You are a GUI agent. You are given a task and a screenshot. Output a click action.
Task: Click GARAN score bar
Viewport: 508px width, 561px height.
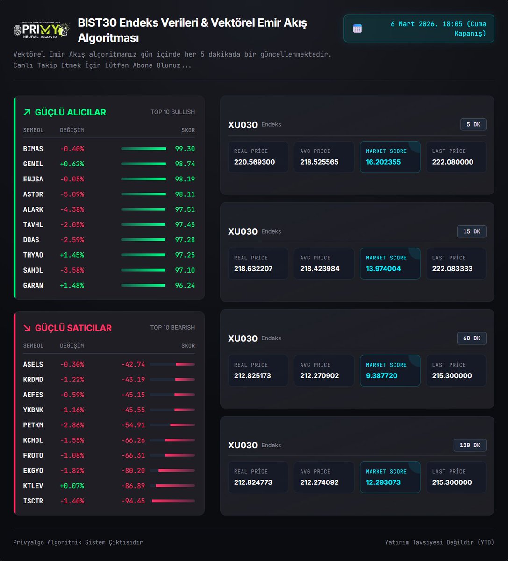(x=143, y=285)
